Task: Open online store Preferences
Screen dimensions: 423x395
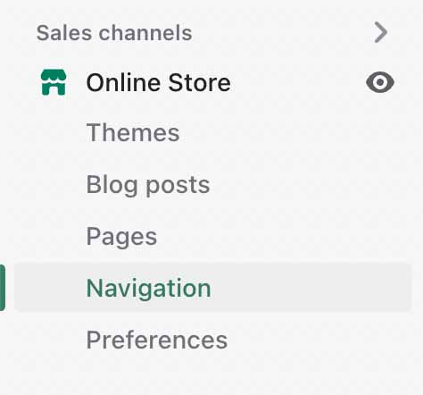Action: click(x=157, y=340)
